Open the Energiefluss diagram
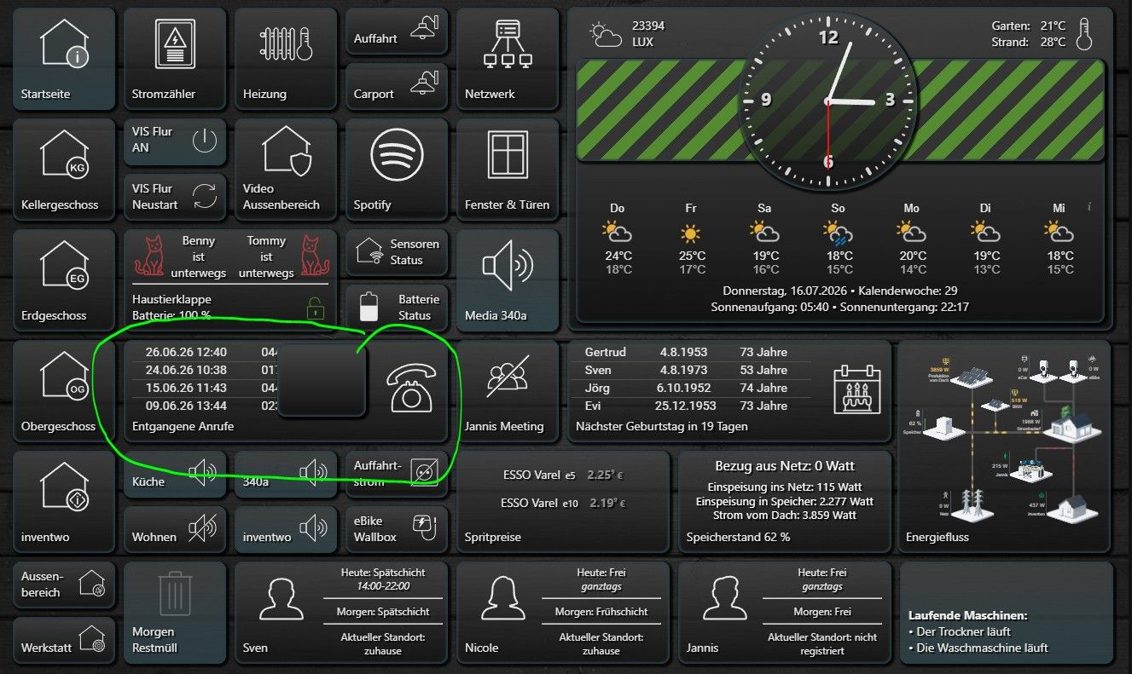 point(1006,446)
